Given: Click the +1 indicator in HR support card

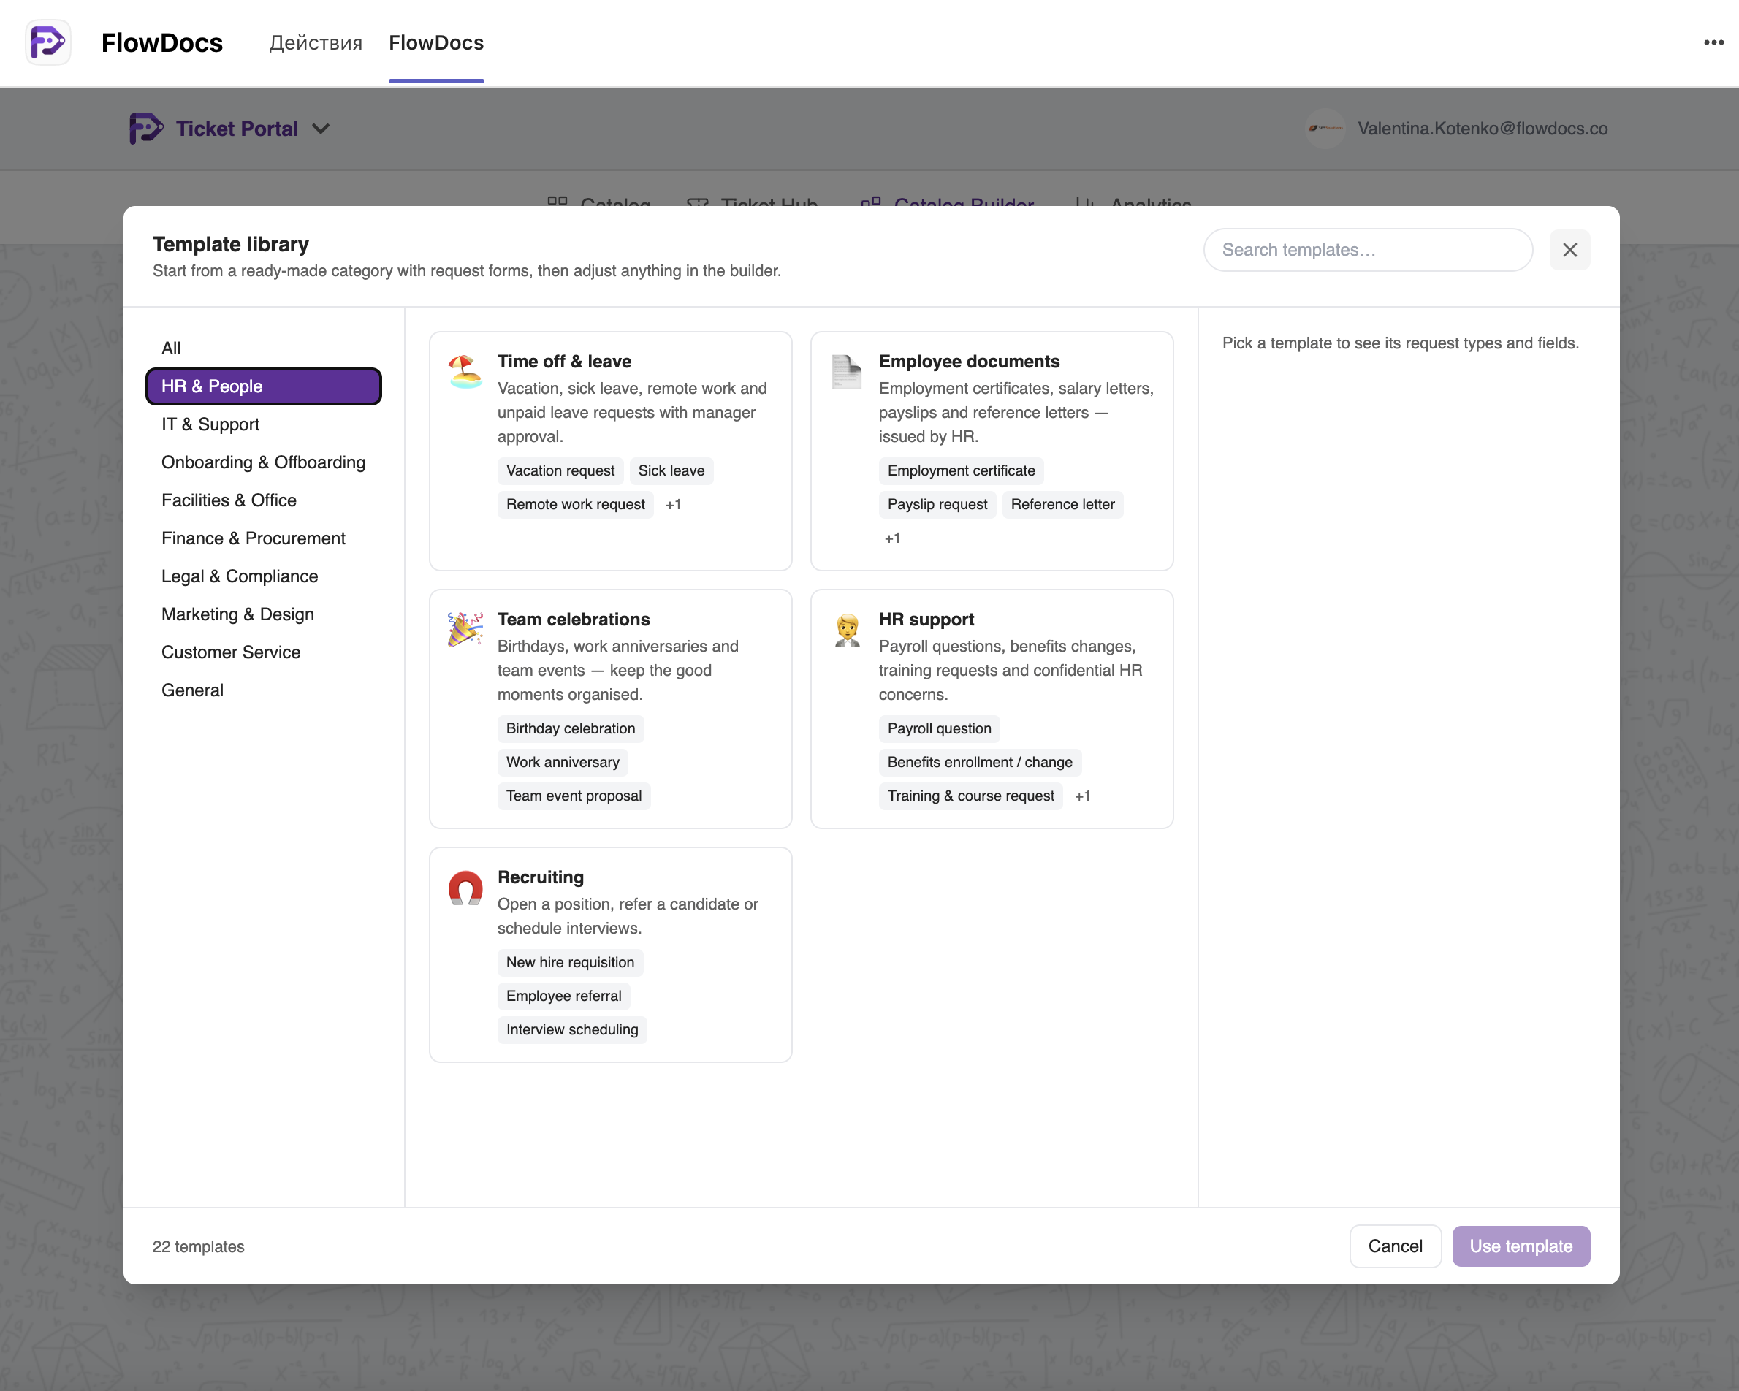Looking at the screenshot, I should tap(1081, 797).
